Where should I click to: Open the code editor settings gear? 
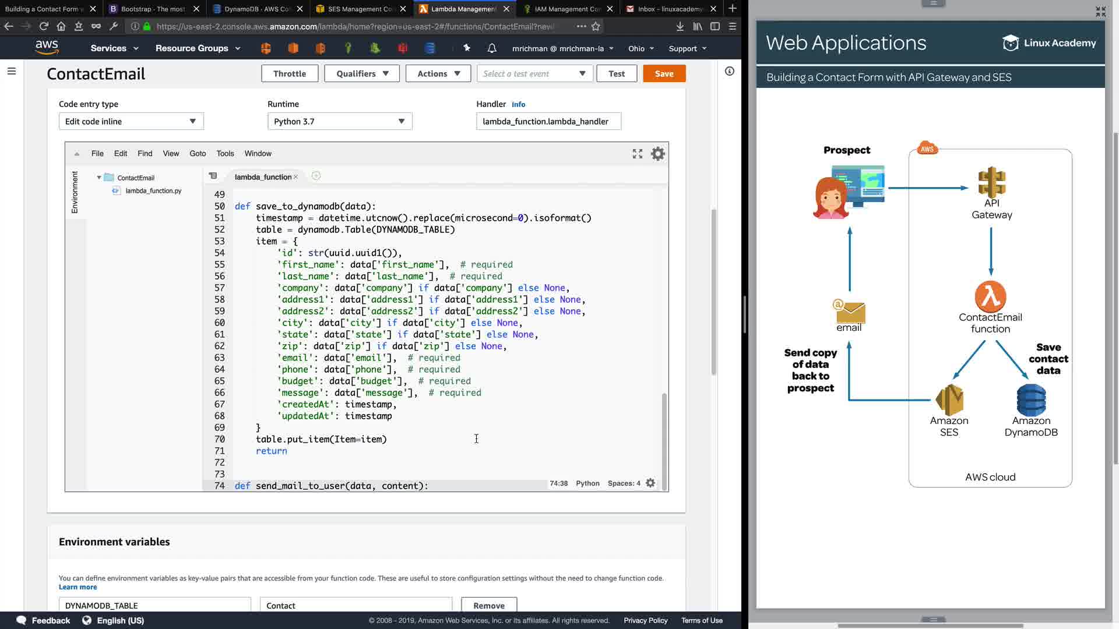point(658,154)
